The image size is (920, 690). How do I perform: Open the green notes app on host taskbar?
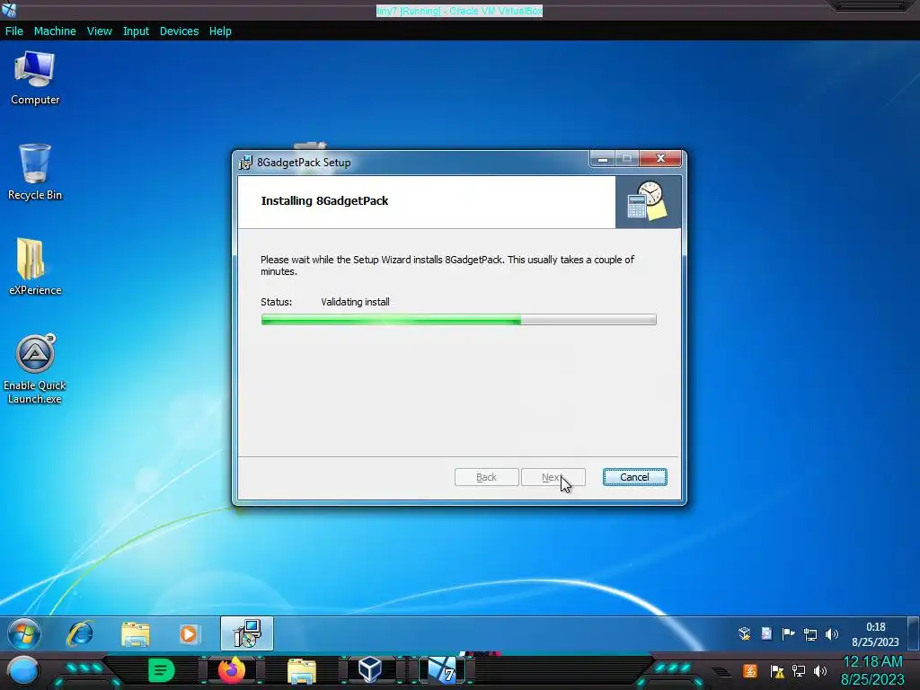click(x=162, y=670)
